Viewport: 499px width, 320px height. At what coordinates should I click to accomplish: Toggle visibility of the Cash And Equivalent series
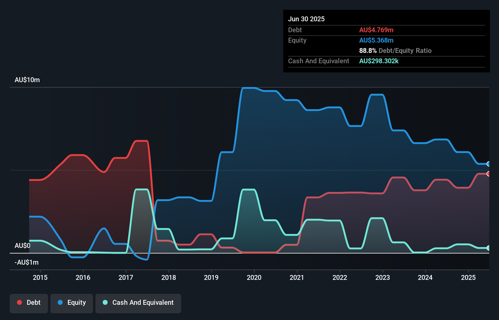tap(138, 303)
